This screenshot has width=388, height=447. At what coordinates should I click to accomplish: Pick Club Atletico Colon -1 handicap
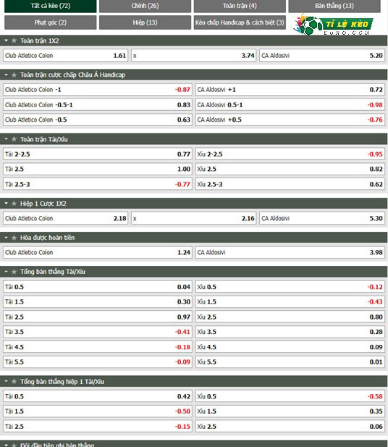[98, 90]
